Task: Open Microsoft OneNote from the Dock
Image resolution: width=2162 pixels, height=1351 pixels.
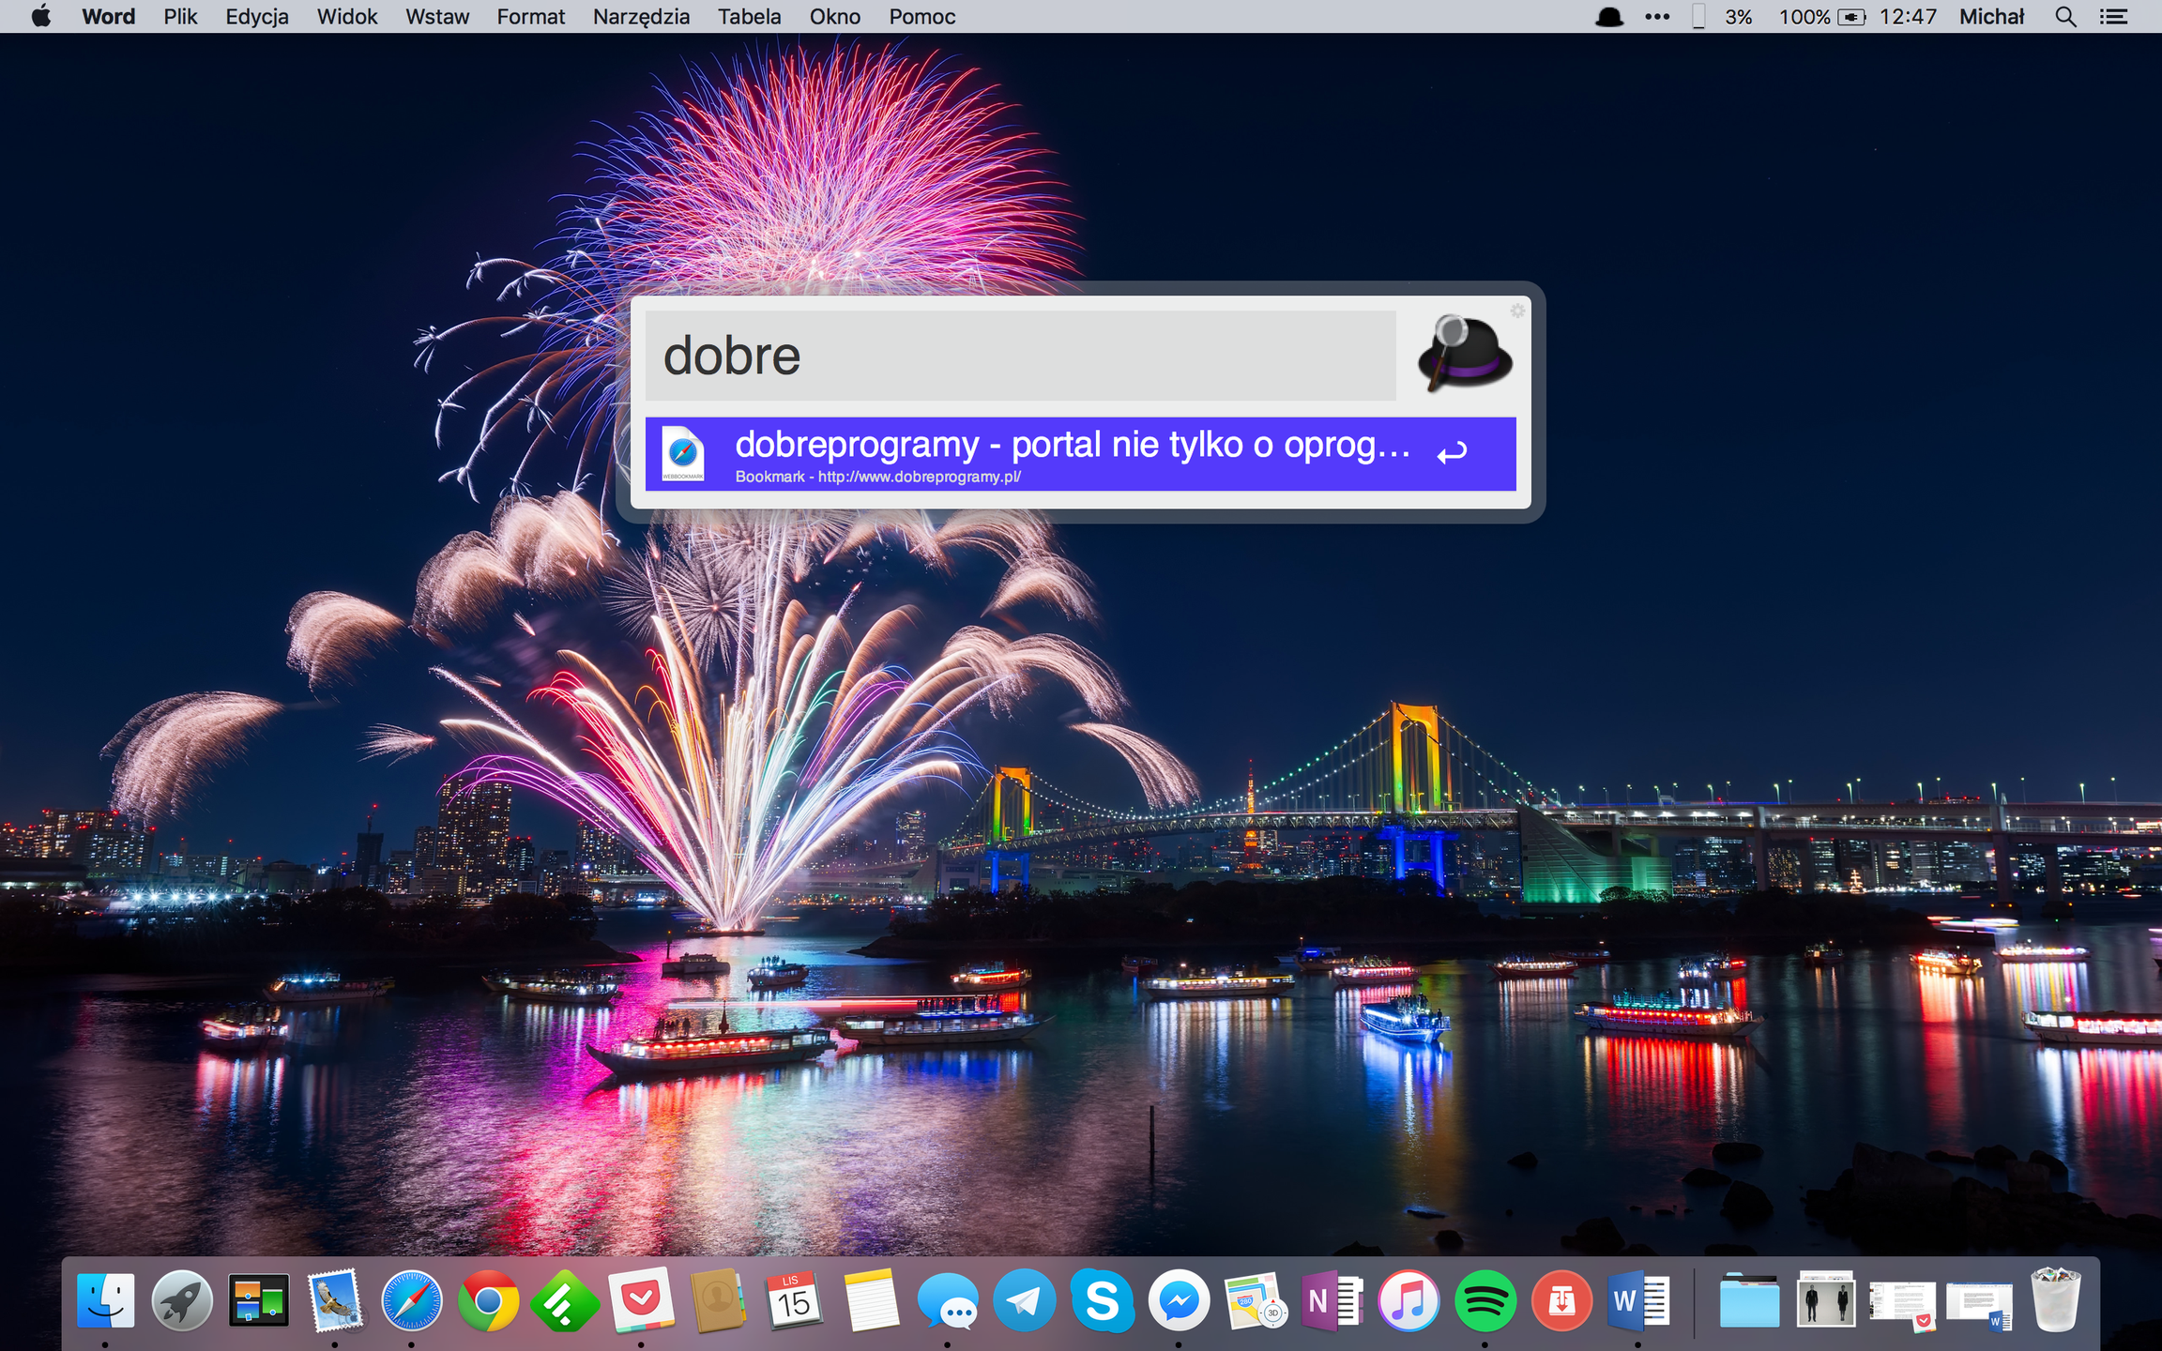Action: [1331, 1301]
